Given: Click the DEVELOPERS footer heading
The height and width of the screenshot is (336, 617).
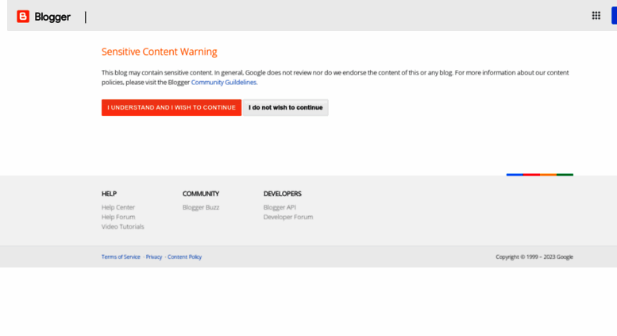Looking at the screenshot, I should (282, 194).
